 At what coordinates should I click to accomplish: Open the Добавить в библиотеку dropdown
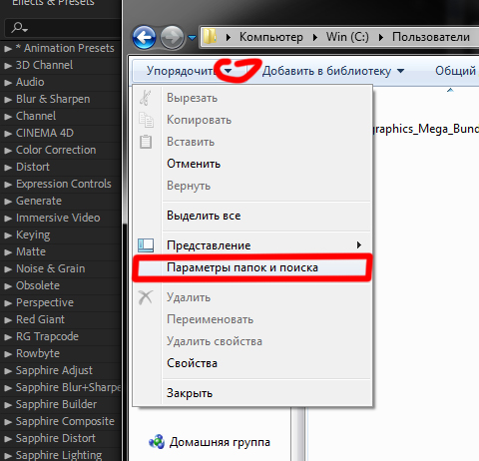click(x=333, y=71)
